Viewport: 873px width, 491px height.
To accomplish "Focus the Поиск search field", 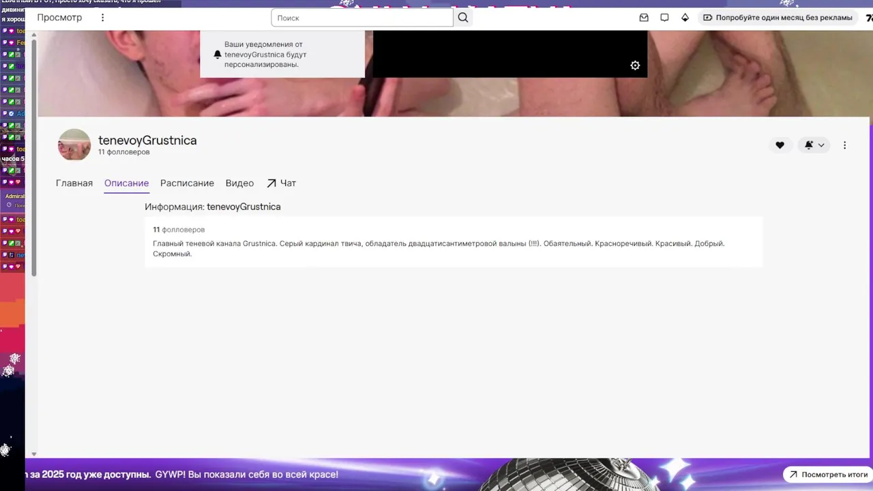I will click(x=362, y=18).
